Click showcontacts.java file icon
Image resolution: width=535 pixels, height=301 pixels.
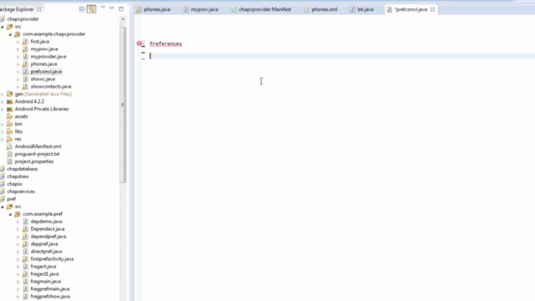[25, 87]
